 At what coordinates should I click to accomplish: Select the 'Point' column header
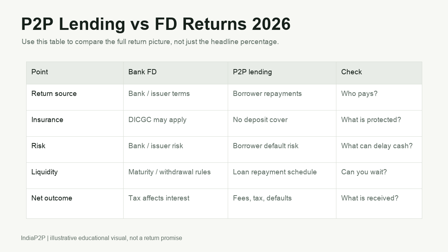tap(75, 73)
